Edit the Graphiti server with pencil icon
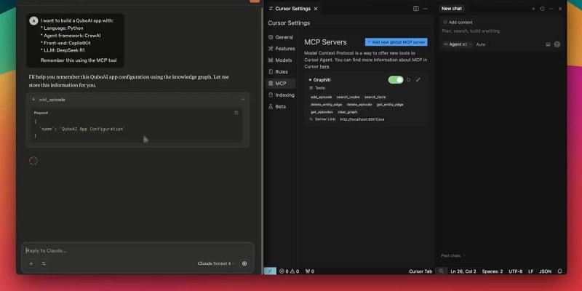Image resolution: width=582 pixels, height=291 pixels. (x=418, y=79)
